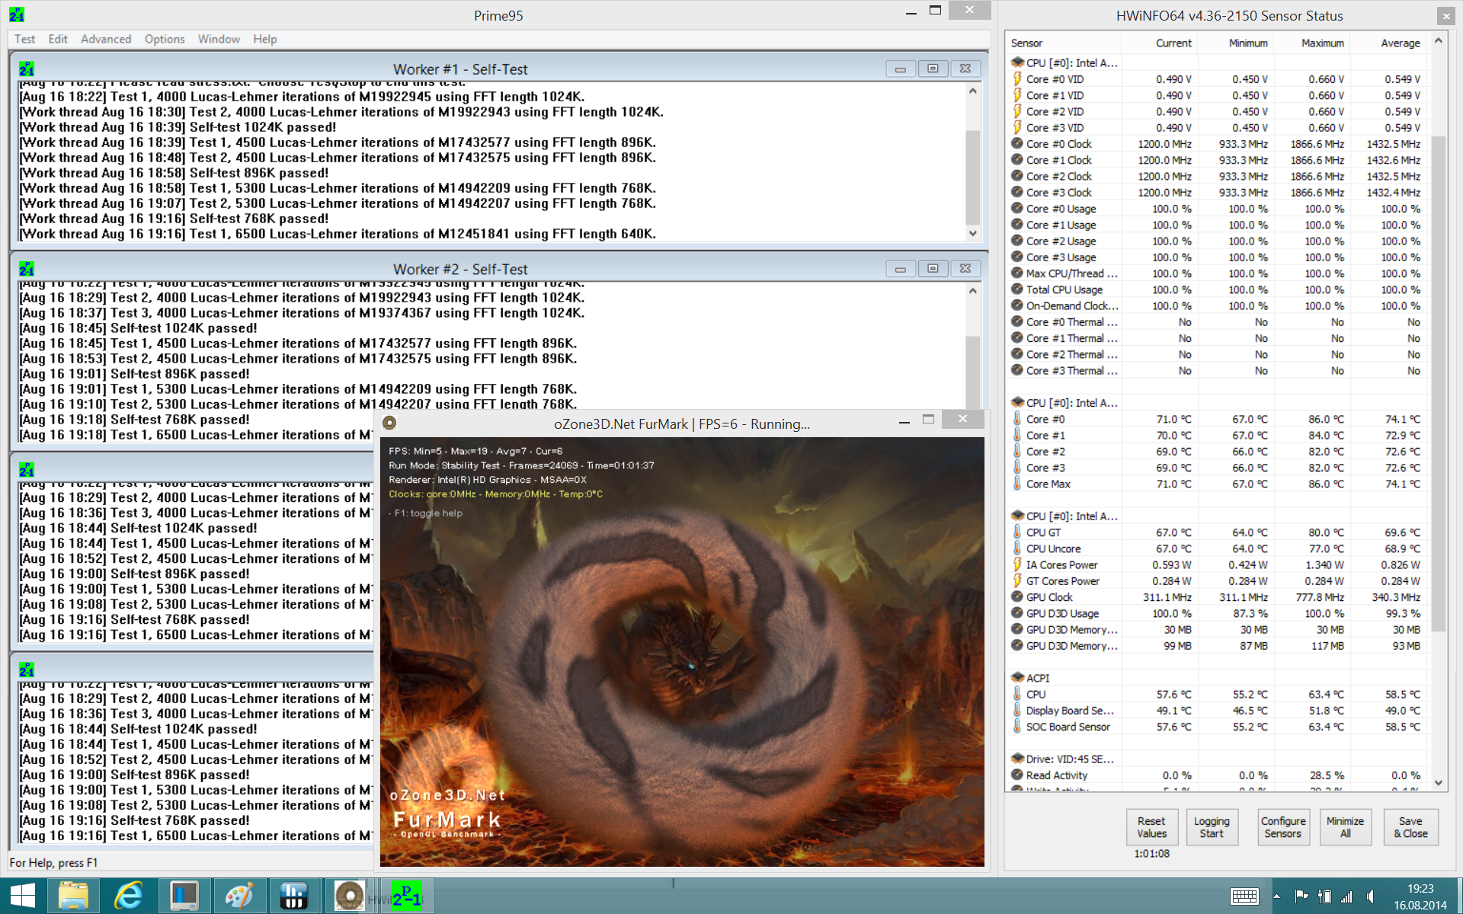The image size is (1463, 914).
Task: Click the battery power tray icon
Action: 1324,896
